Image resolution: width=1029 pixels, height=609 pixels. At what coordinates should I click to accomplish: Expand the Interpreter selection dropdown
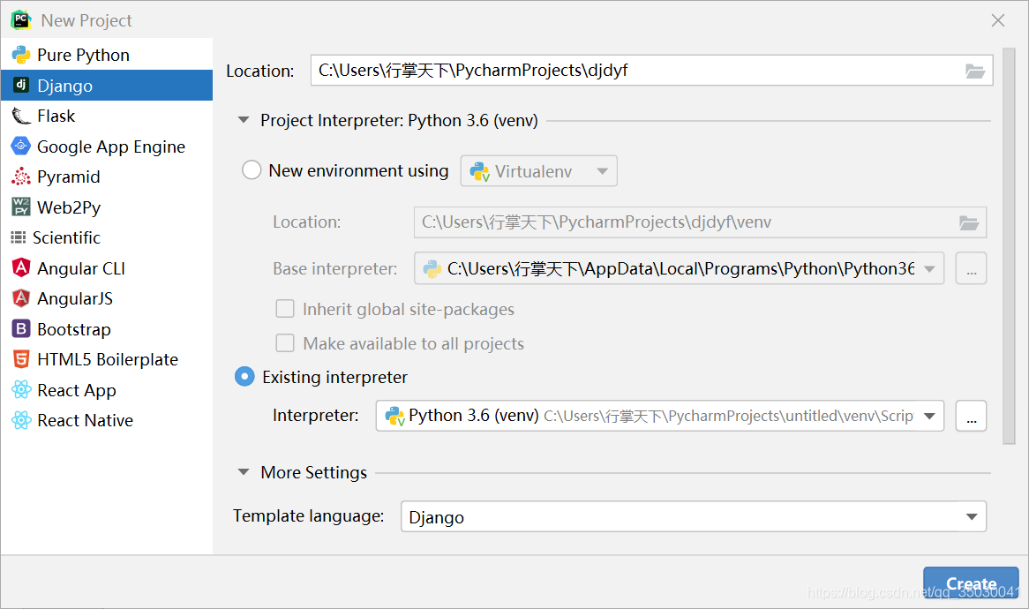[x=928, y=416]
